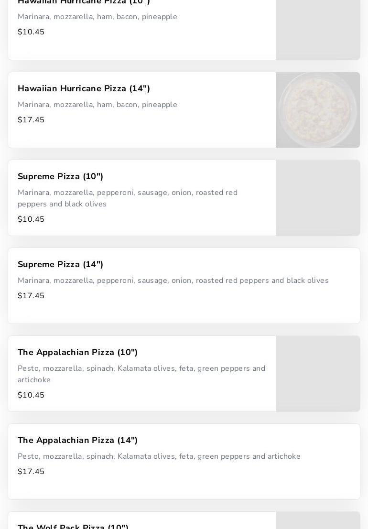Screen dimensions: 368x529
Task: Select $10.45 price of Hawaiian Hurricane 10"
Action: [31, 32]
